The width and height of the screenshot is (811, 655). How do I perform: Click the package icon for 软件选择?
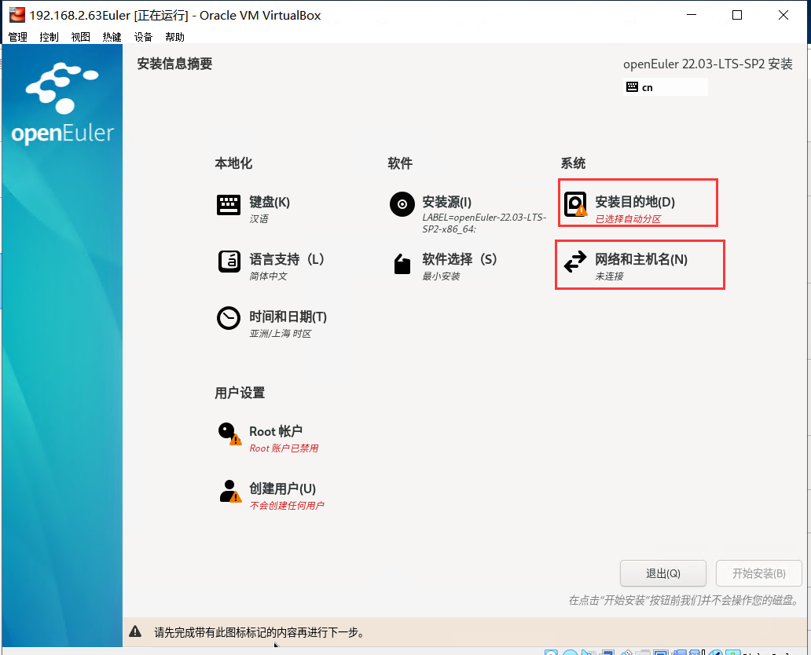click(402, 264)
